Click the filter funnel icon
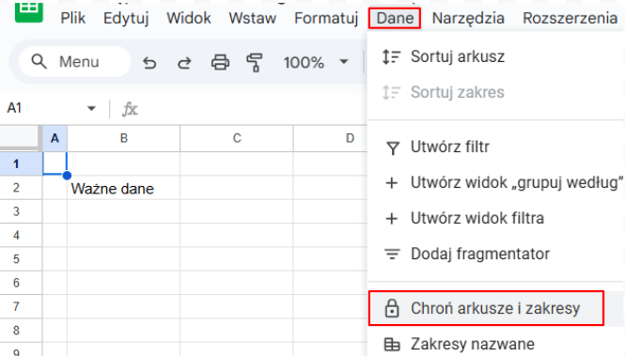Screen dimensions: 625x356 point(393,147)
